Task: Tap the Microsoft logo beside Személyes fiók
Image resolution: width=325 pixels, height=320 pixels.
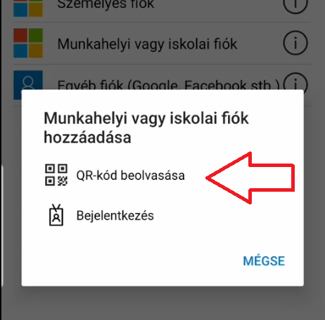Action: 28,8
